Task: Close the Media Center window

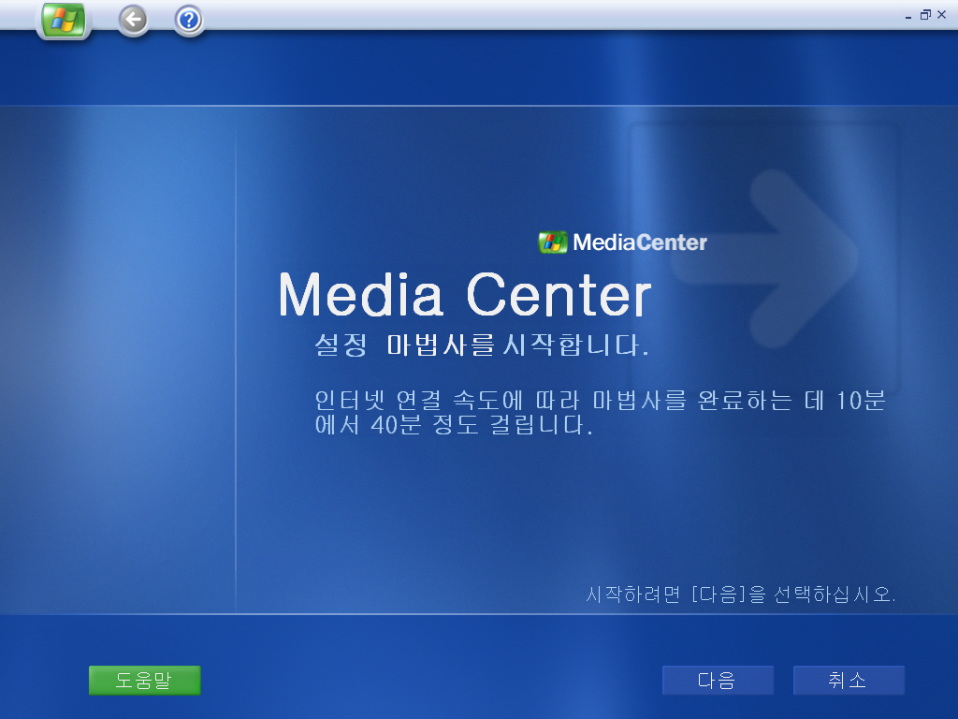Action: click(x=941, y=15)
